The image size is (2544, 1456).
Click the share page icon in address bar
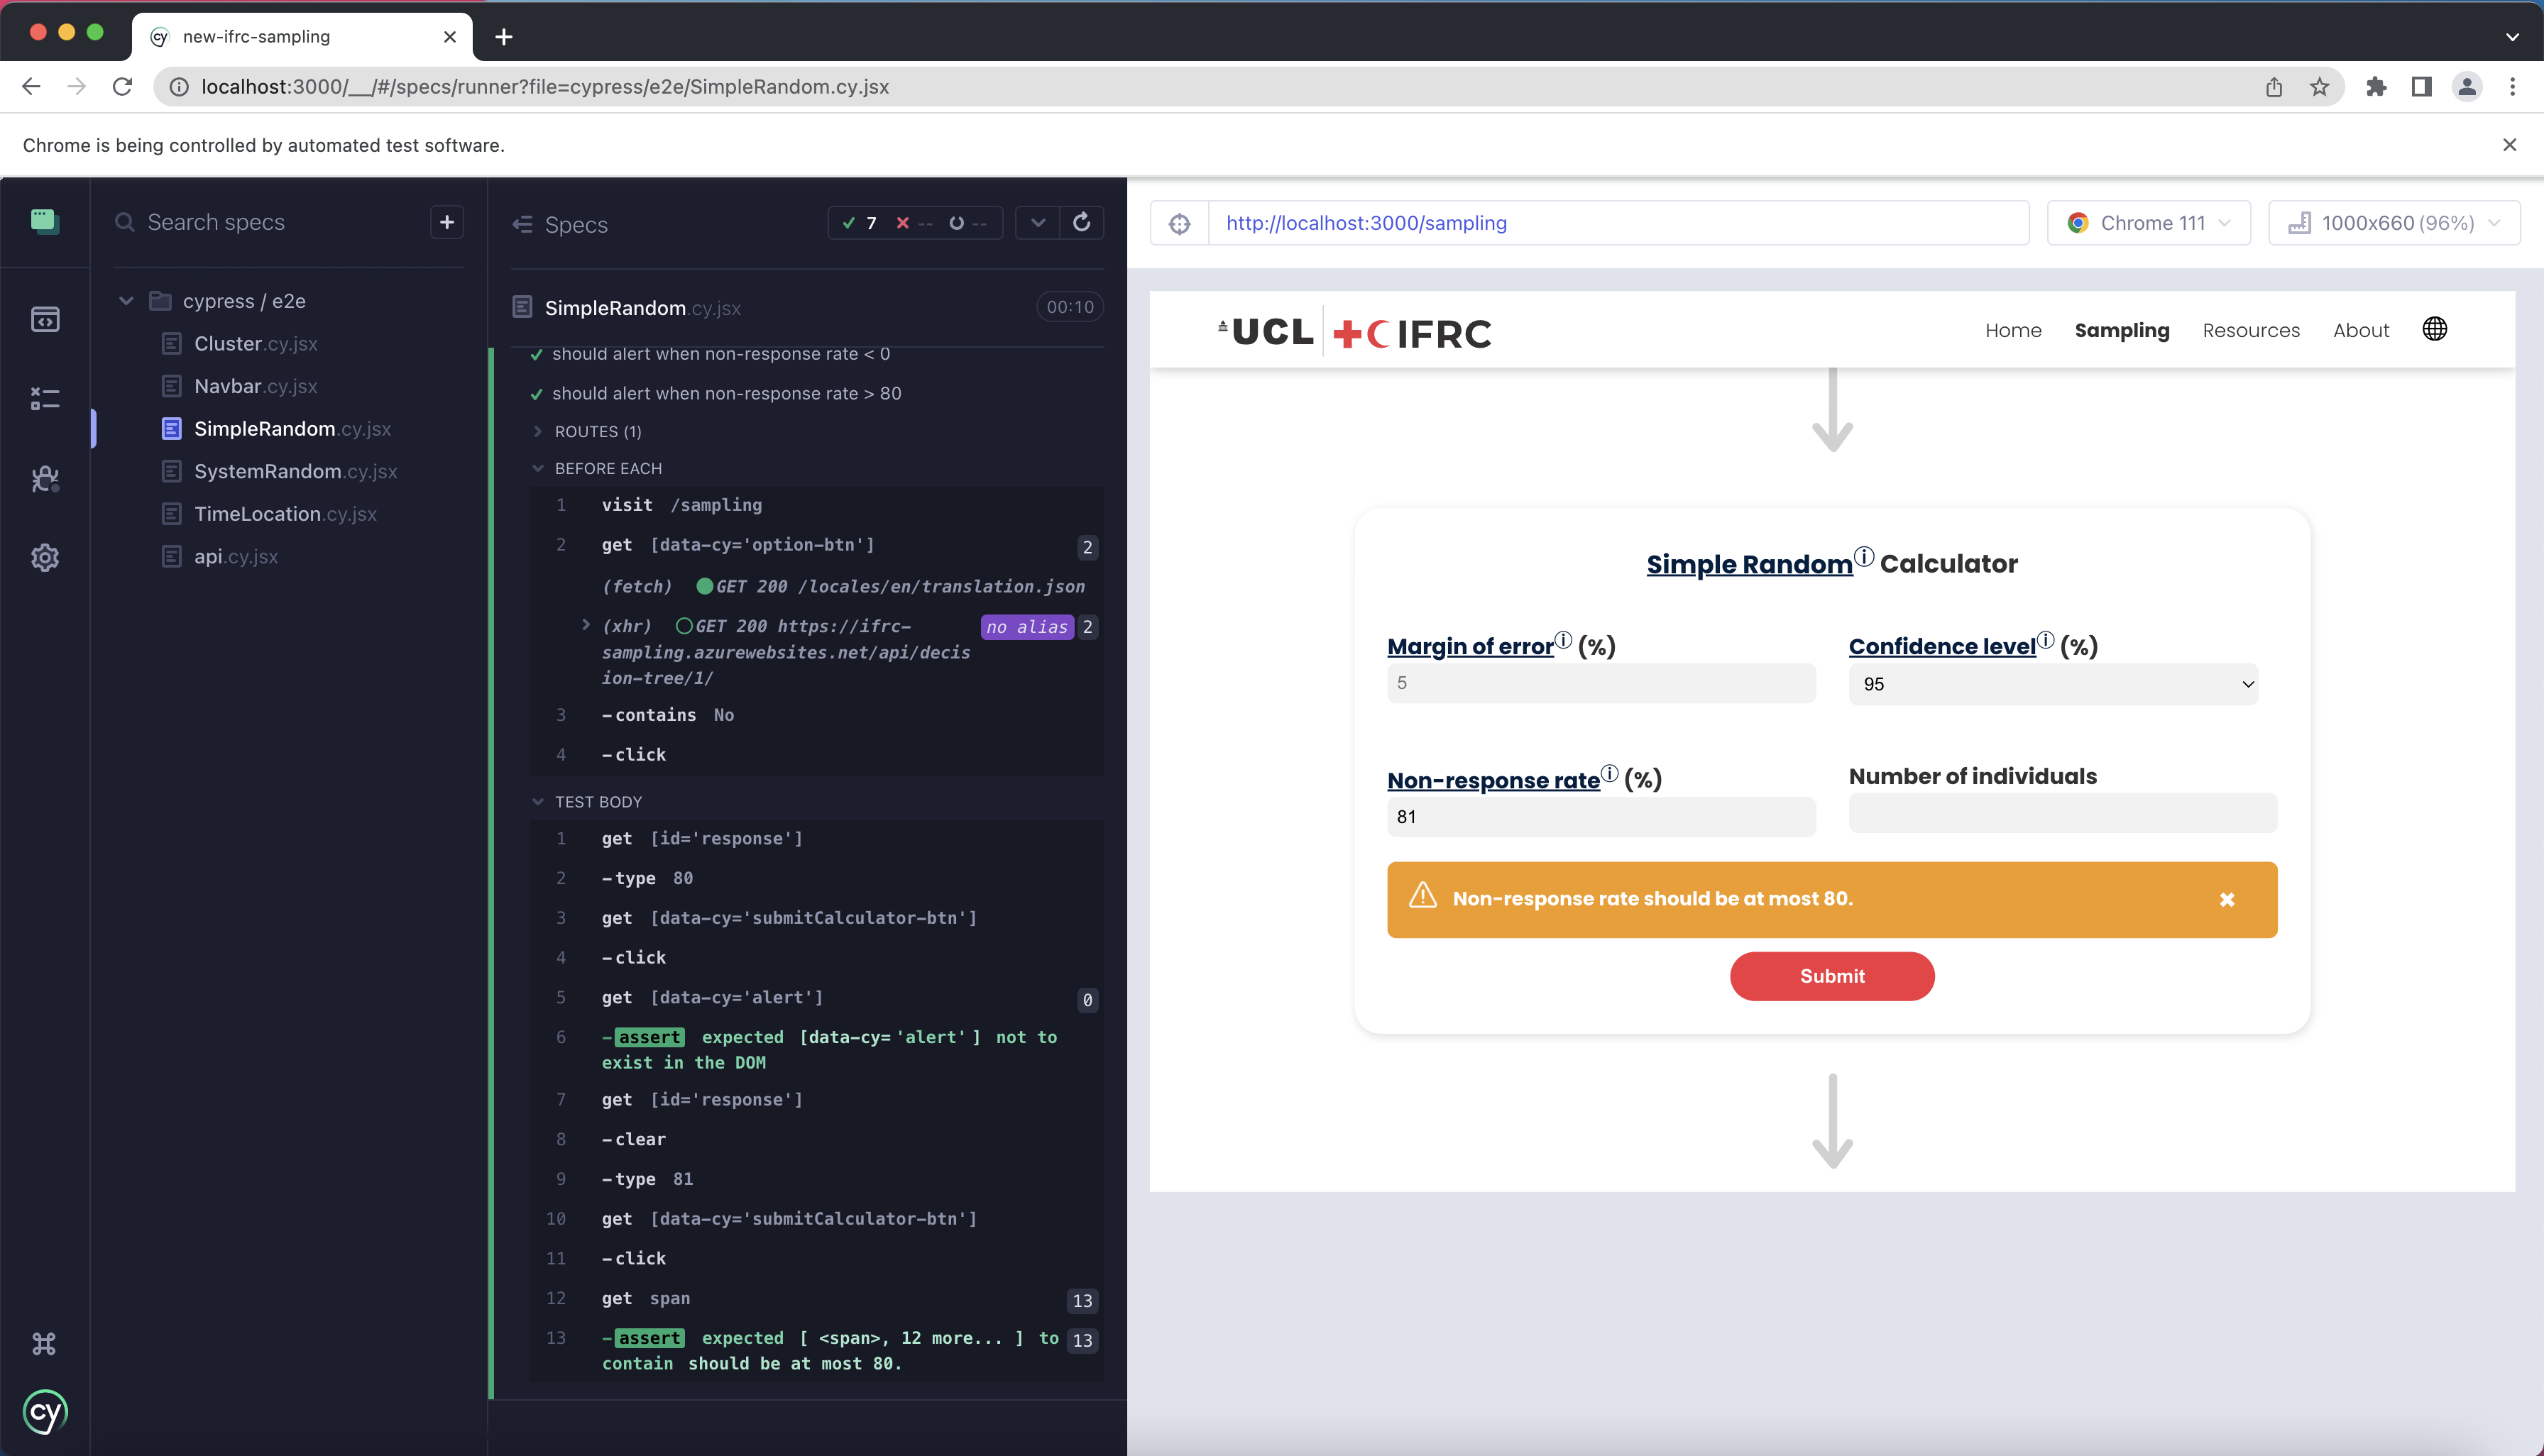(2274, 87)
